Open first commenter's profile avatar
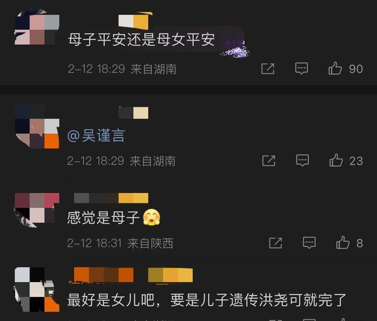 [x=37, y=27]
